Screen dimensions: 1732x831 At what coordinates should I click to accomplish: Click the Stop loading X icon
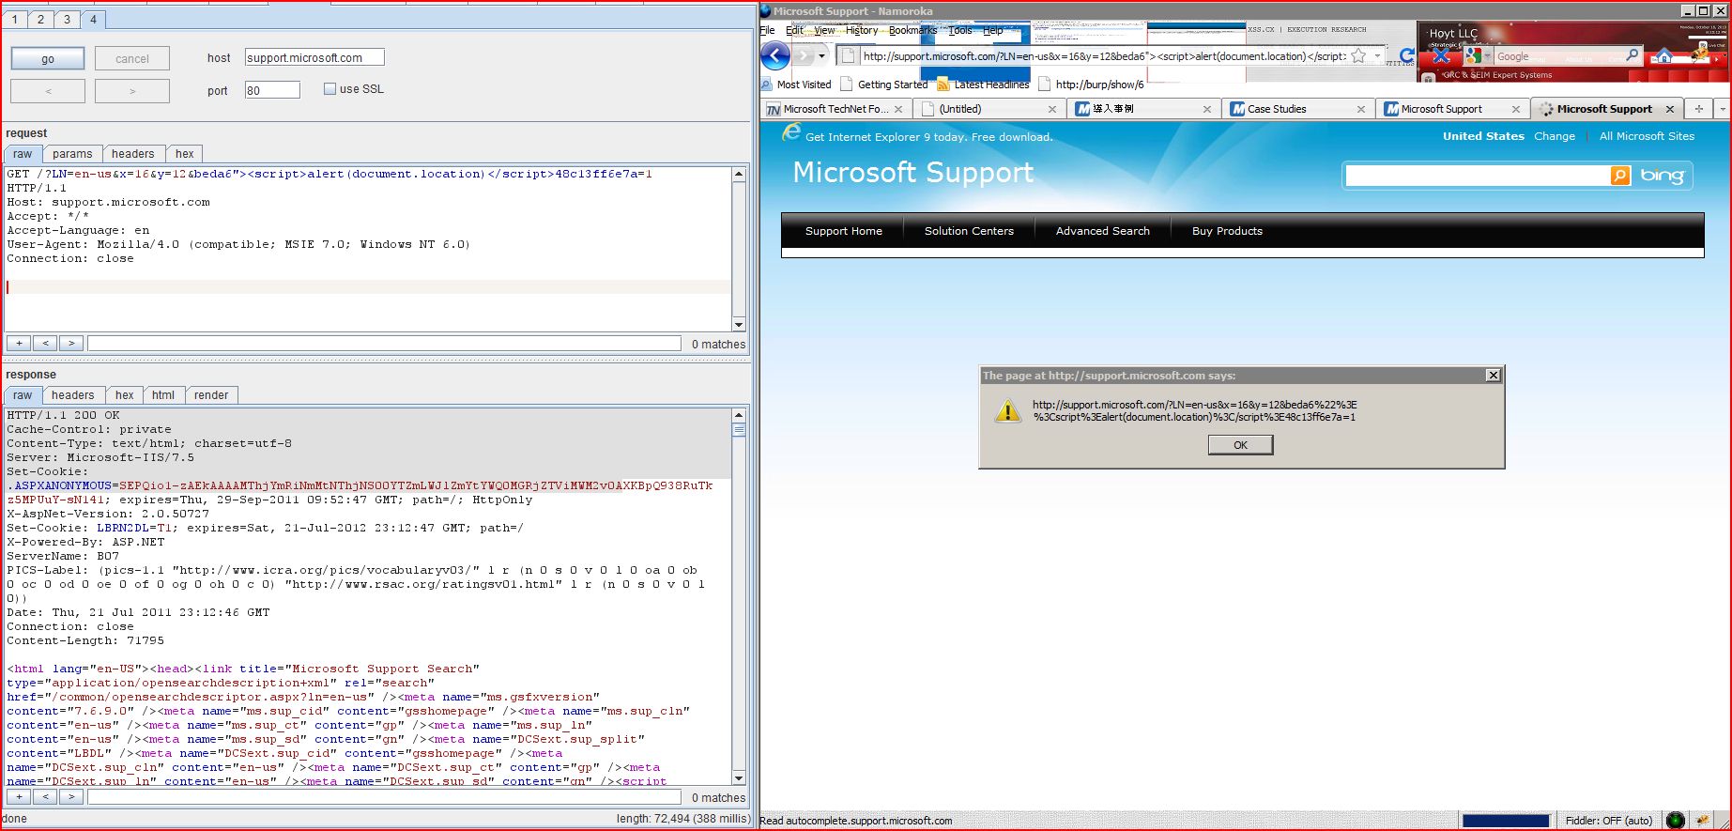(1441, 56)
